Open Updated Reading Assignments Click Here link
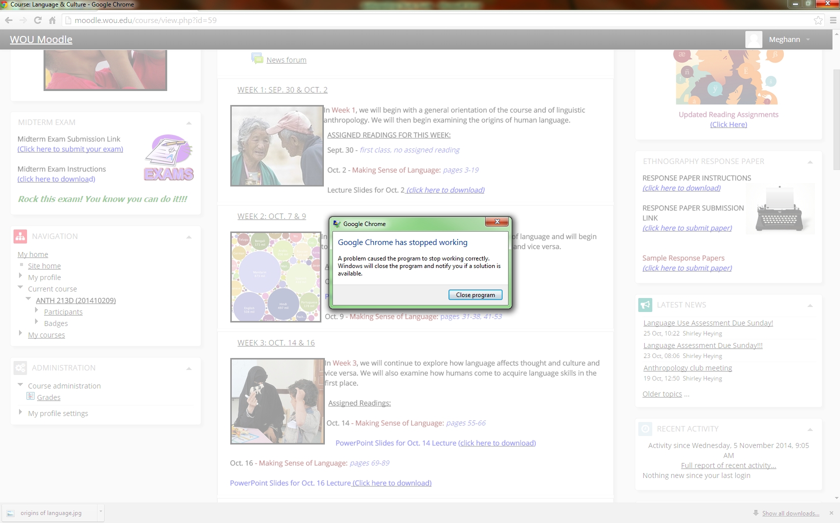Screen dimensions: 840x523 [x=728, y=124]
